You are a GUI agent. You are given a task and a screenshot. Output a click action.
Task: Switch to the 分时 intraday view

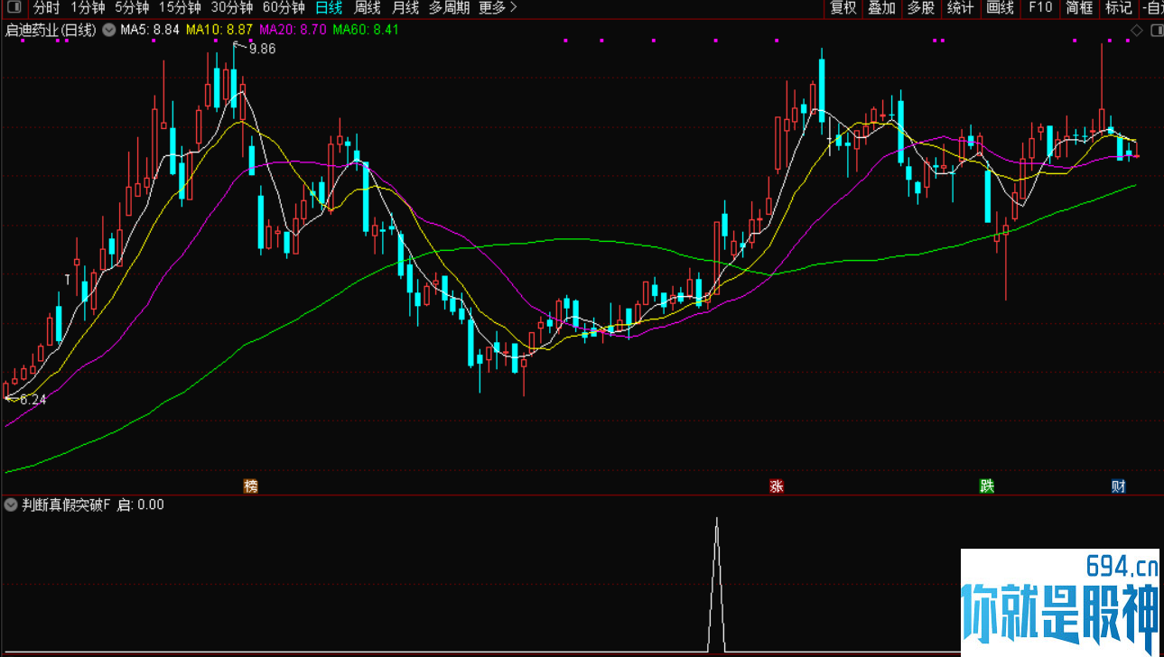pyautogui.click(x=47, y=8)
